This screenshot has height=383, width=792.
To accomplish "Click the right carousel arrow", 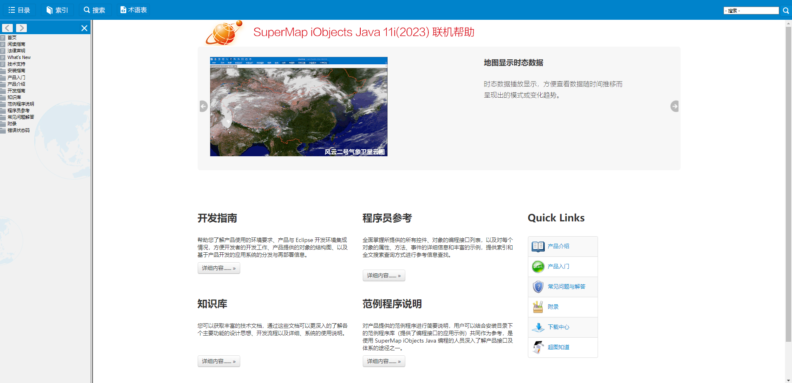I will point(674,106).
